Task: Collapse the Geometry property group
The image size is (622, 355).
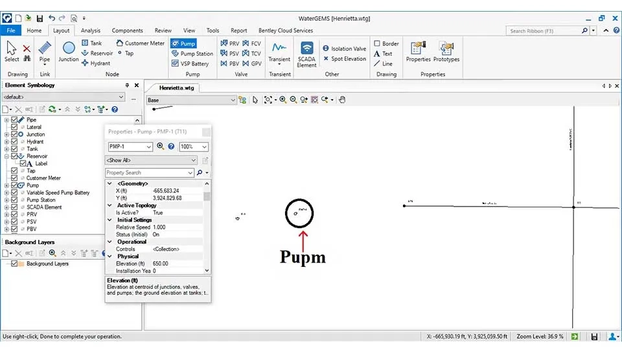Action: click(x=109, y=183)
